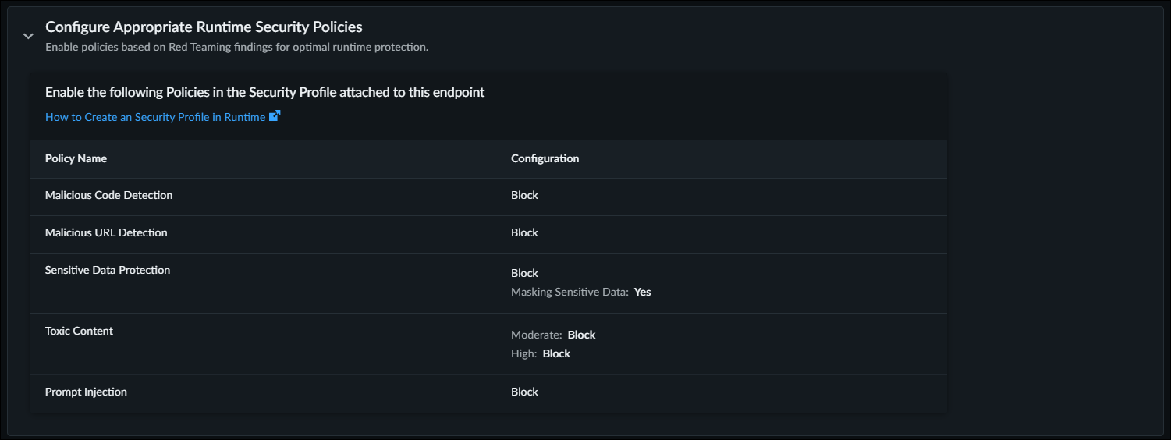Click the Moderate Block value under Toxic Content
The image size is (1171, 440).
(x=581, y=335)
